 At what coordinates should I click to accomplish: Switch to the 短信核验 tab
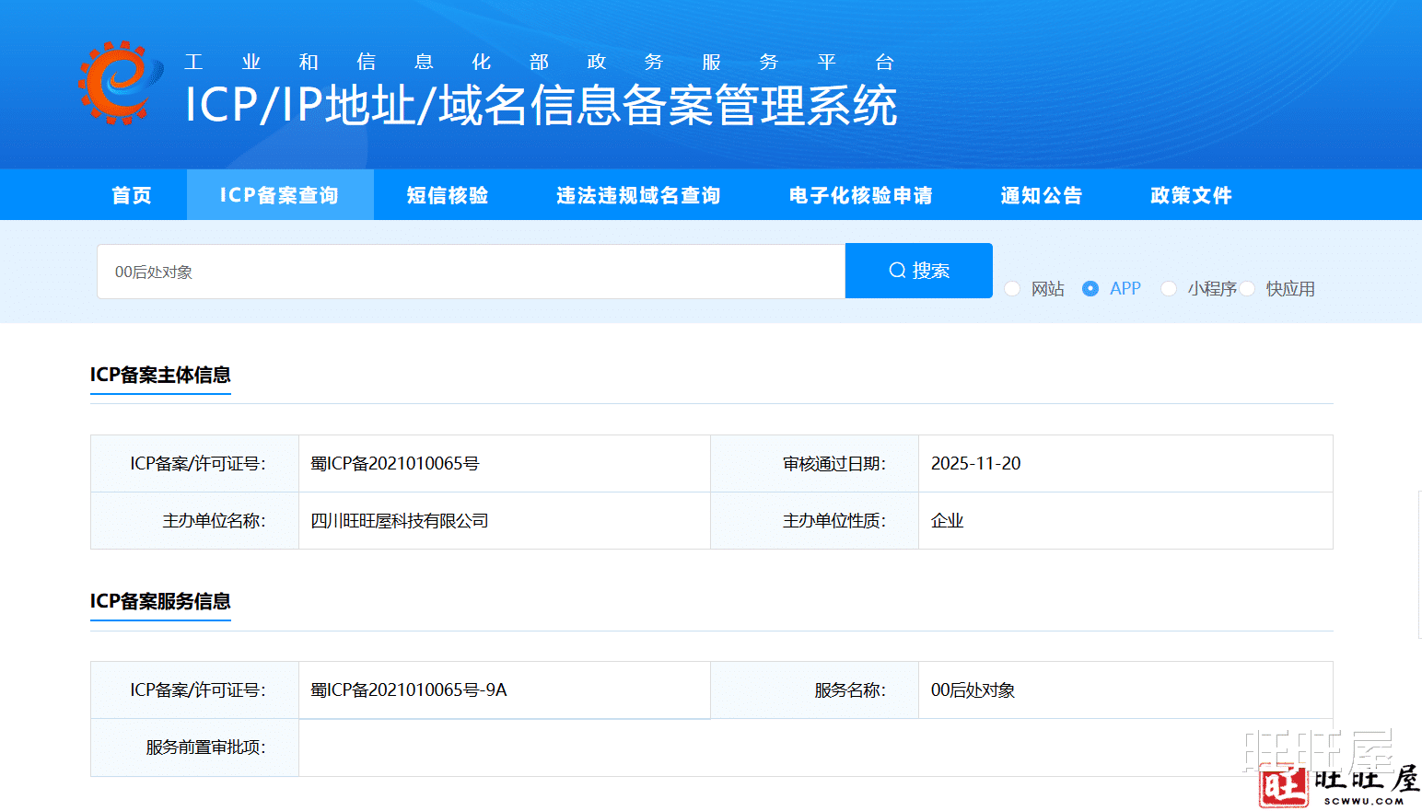pyautogui.click(x=448, y=195)
